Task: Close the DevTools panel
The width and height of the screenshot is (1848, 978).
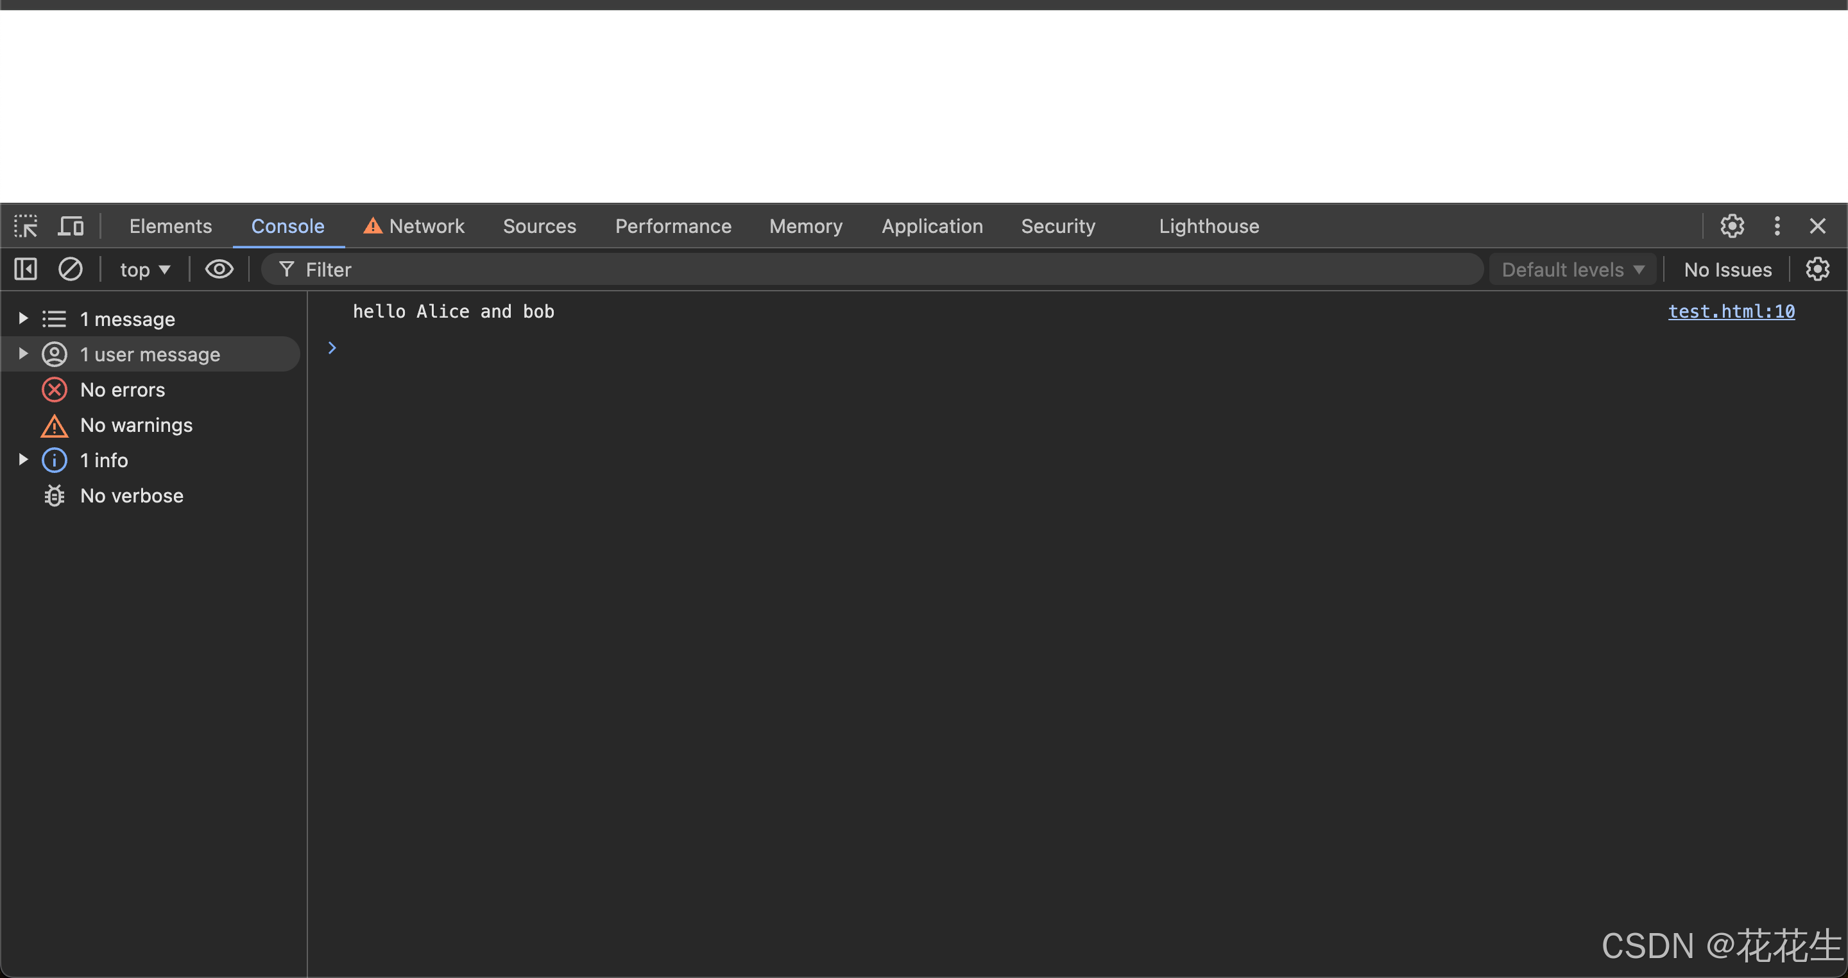Action: pyautogui.click(x=1817, y=227)
